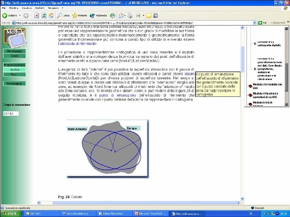
Task: Select Lezione 5 La georeferenziazione dei dati
Action: click(x=270, y=69)
